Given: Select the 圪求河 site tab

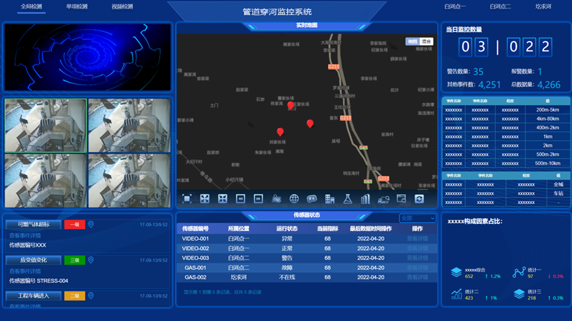Looking at the screenshot, I should pos(544,7).
